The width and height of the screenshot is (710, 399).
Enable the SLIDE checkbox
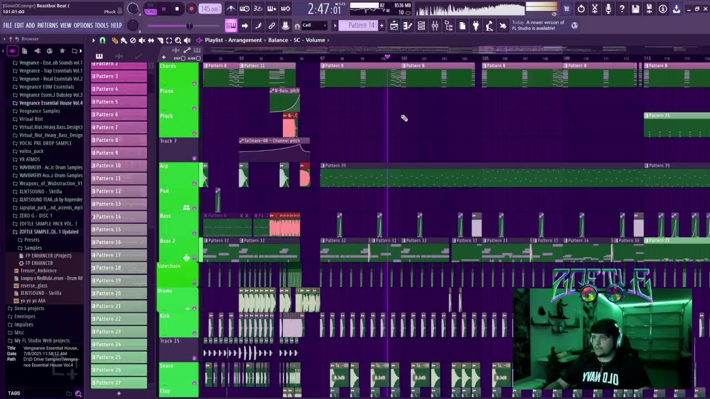pos(198,58)
